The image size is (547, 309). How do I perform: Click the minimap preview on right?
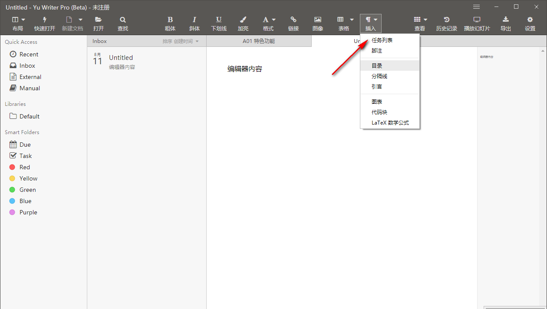(487, 57)
